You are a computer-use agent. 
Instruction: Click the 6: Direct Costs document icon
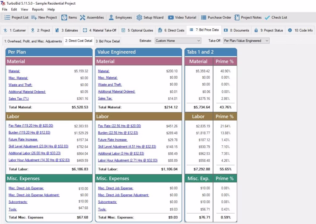click(x=160, y=30)
